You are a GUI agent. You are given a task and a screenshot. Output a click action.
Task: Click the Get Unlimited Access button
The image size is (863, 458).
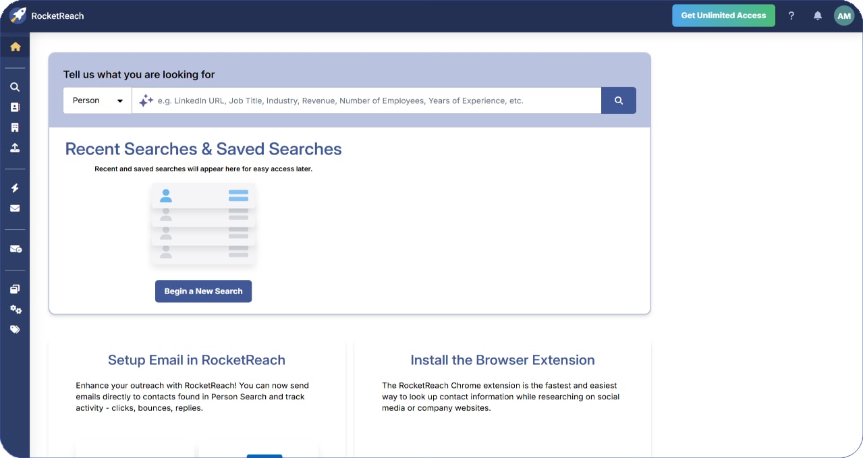(723, 16)
